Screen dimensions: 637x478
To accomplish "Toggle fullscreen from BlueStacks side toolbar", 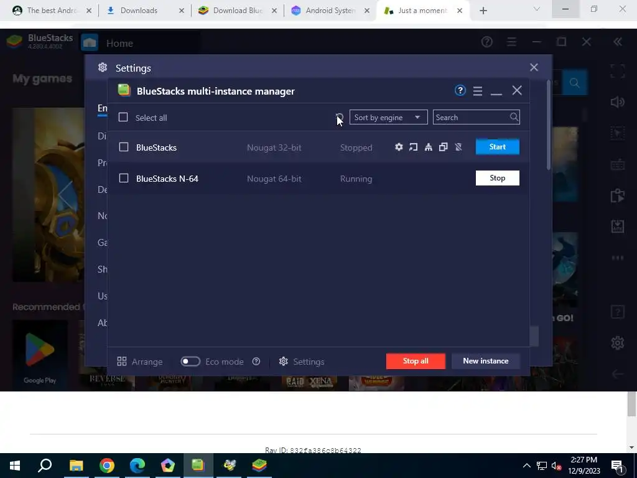I will pyautogui.click(x=618, y=71).
